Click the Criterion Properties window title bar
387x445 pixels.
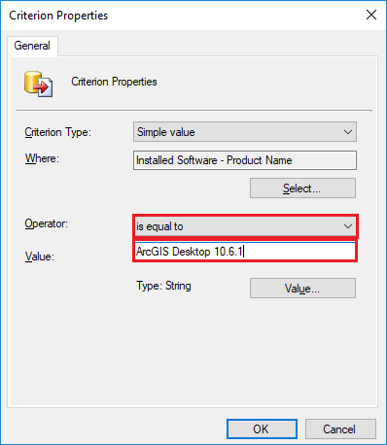click(x=182, y=16)
